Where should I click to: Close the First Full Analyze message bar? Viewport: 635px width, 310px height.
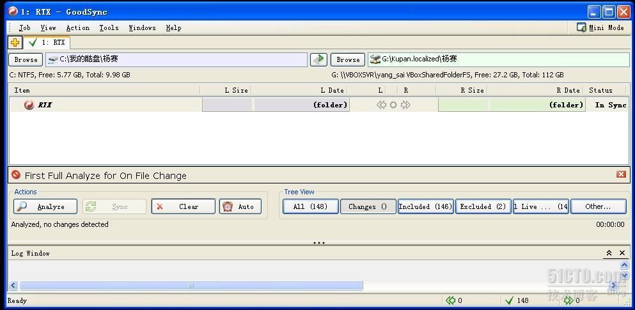tap(621, 174)
